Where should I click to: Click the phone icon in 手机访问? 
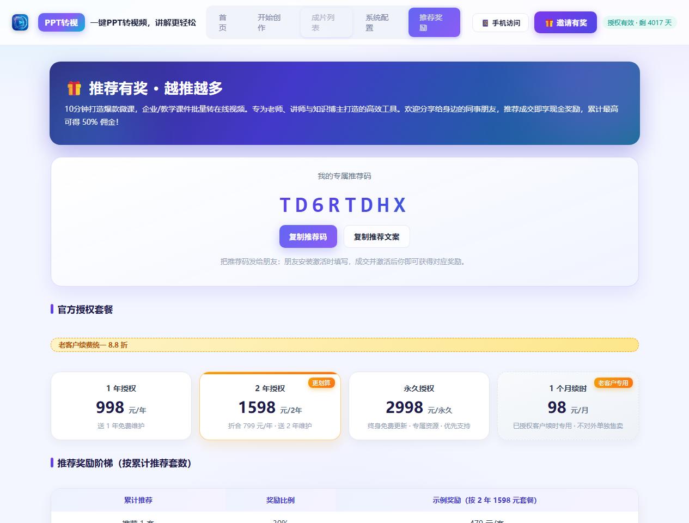coord(485,23)
